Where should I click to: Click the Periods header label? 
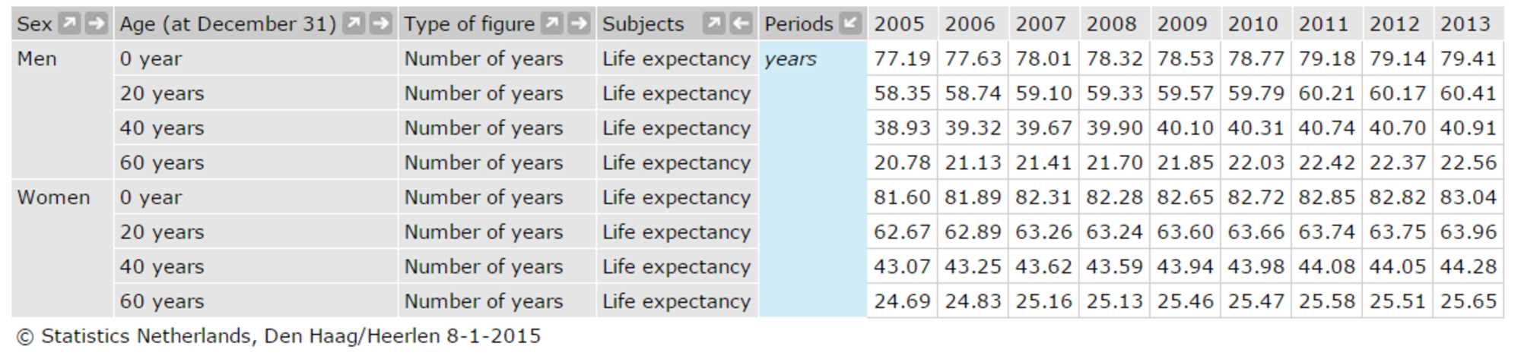pyautogui.click(x=799, y=24)
